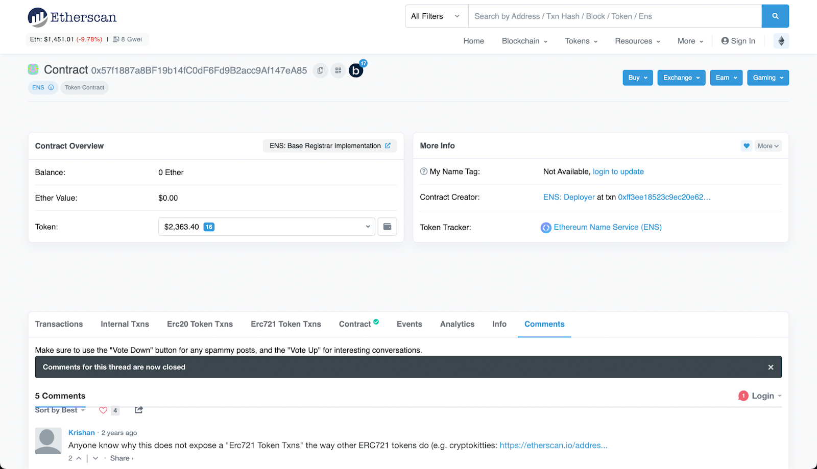Click the red heart recommend icon
Screen dimensions: 817x469
(x=103, y=410)
